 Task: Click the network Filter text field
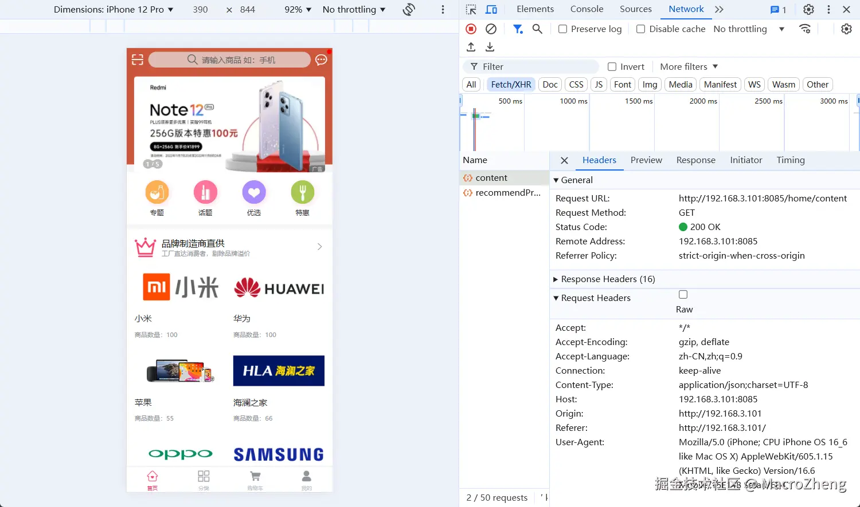click(x=531, y=67)
